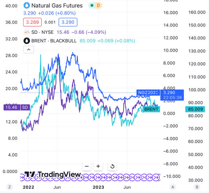This screenshot has width=209, height=193.
Task: Collapse the indicator legend with the chevron
Action: tap(29, 49)
